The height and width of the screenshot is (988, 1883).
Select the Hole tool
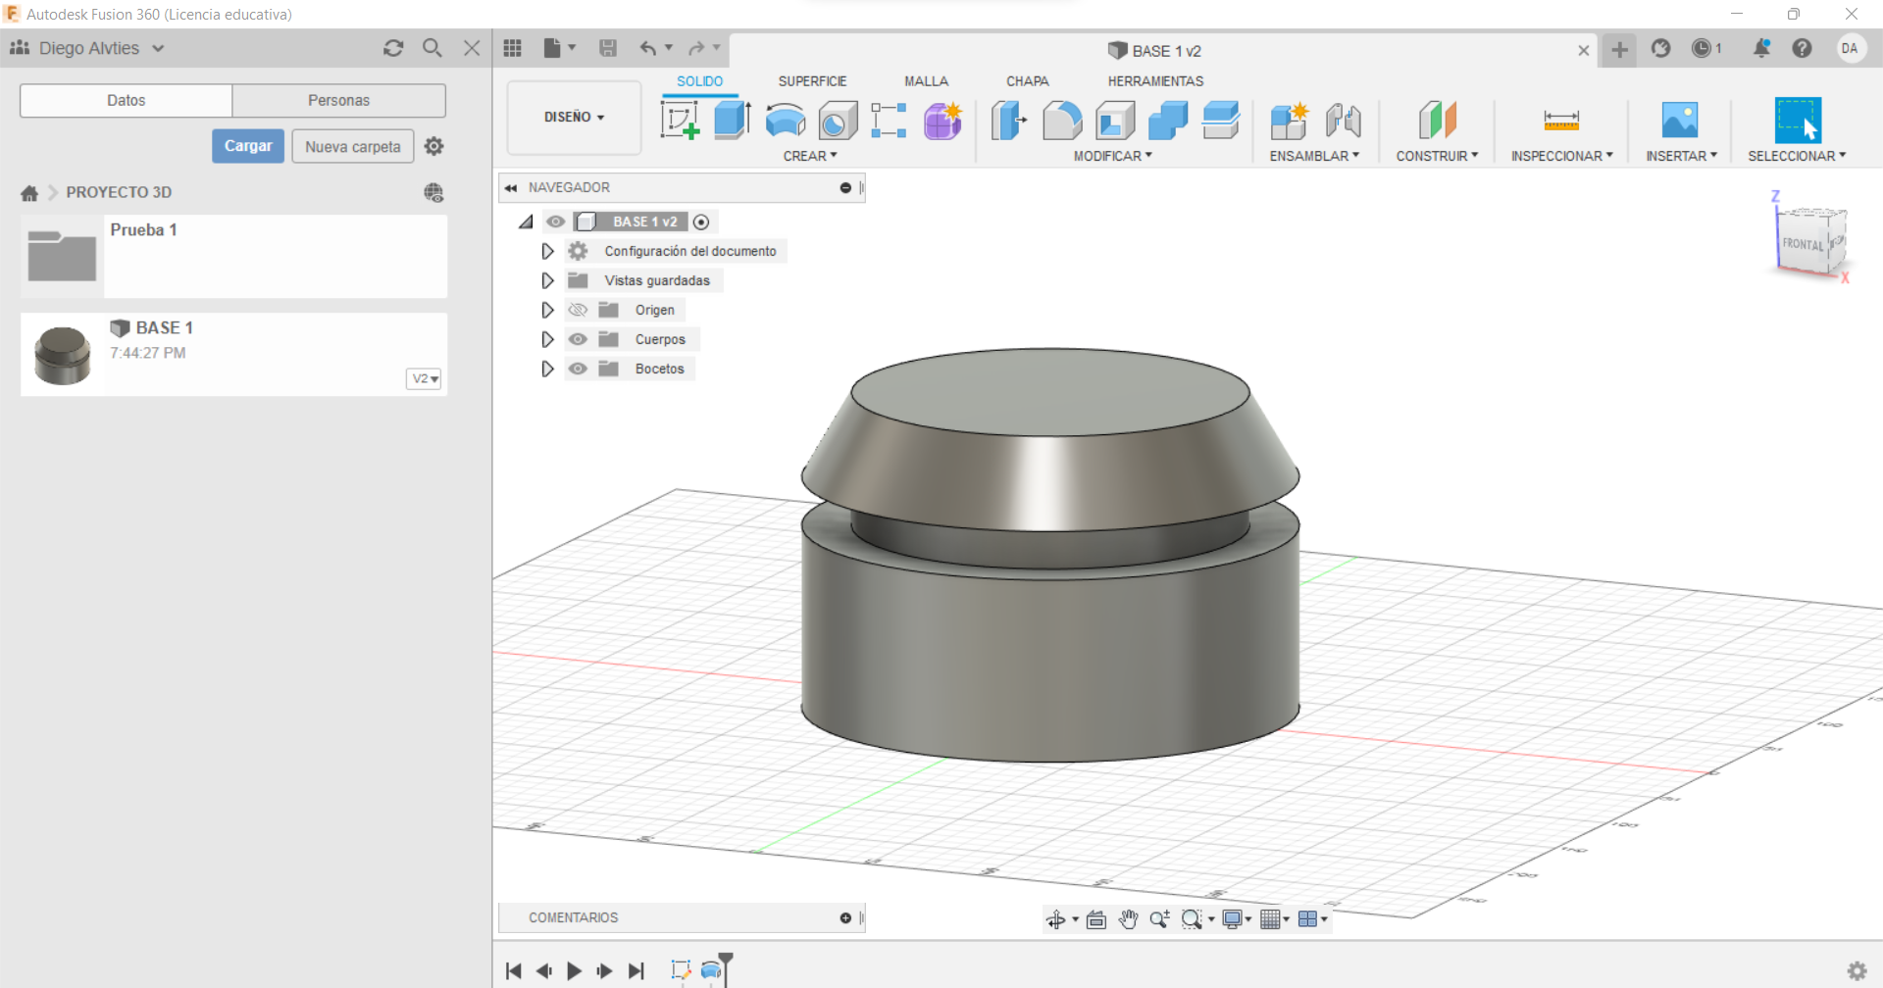838,121
